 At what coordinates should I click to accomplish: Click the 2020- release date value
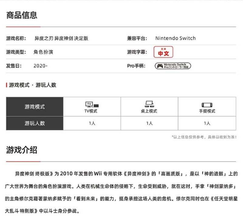[x=40, y=66]
